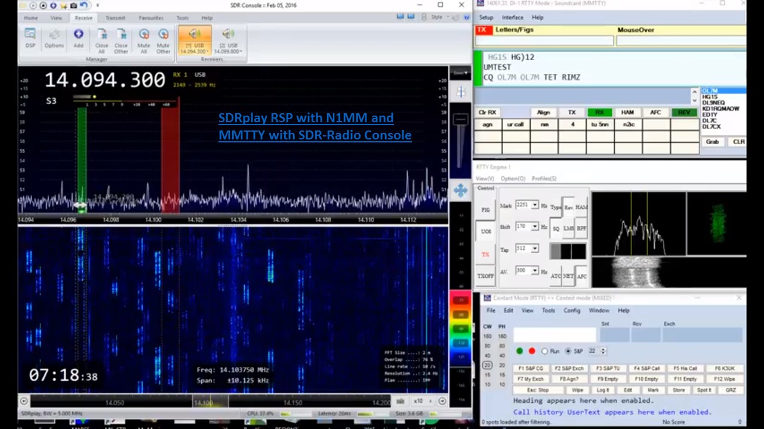Click the 20 band label under CW
This screenshot has height=429, width=764.
click(488, 365)
